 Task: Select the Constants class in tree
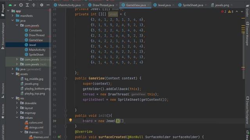33,30
